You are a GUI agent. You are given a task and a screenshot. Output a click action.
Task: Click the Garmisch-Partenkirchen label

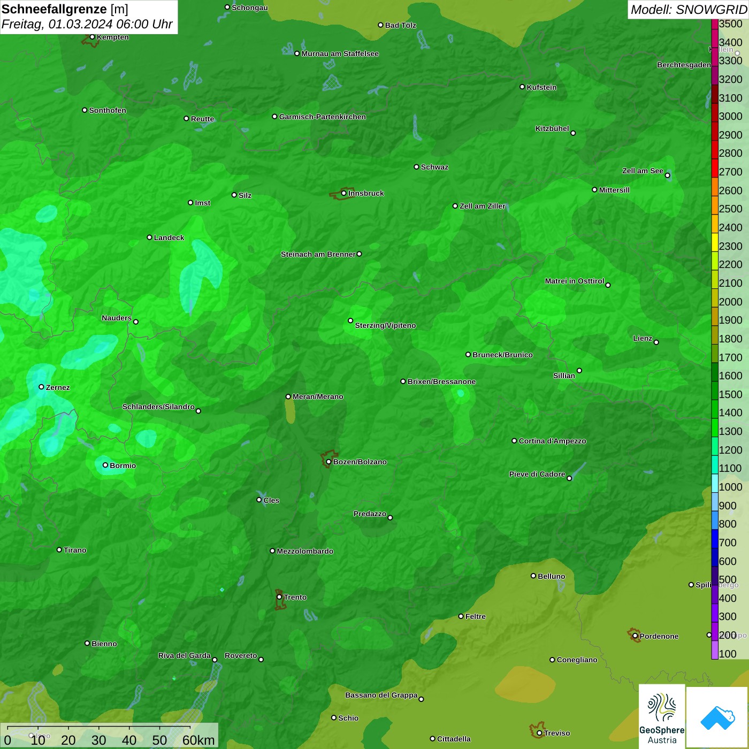pos(323,117)
